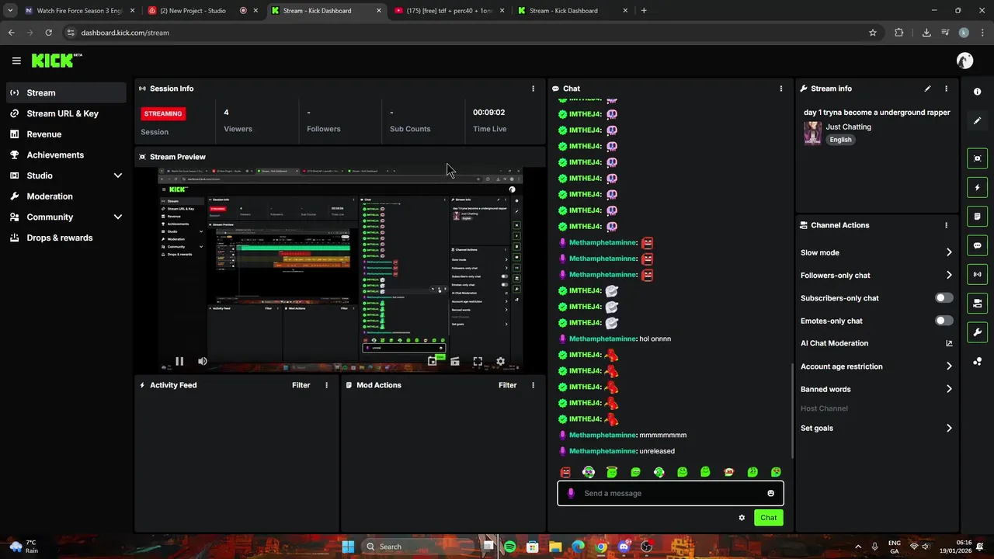This screenshot has height=559, width=994.
Task: Toggle the chat bubble widget icon
Action: tap(977, 245)
